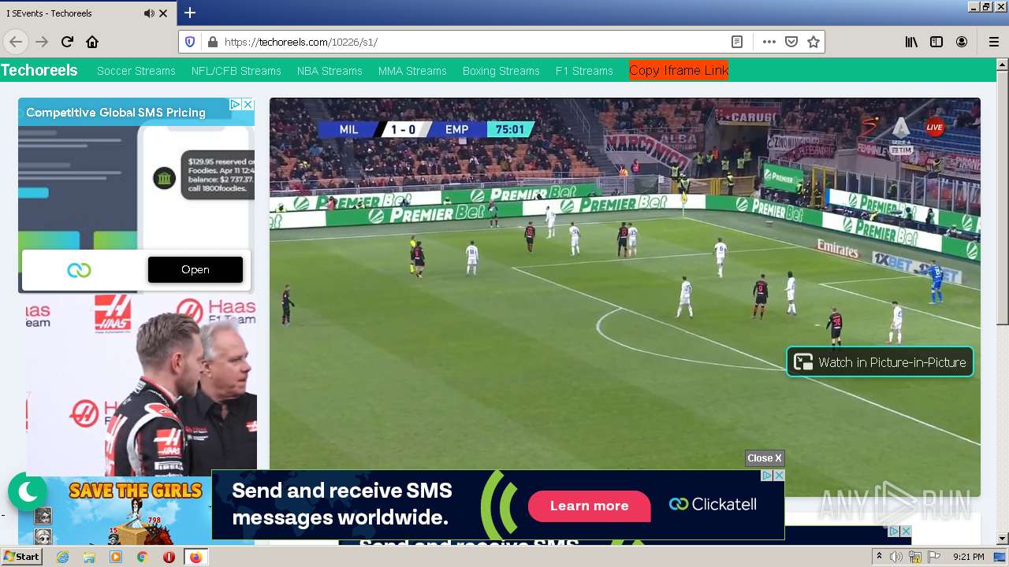
Task: Click the Clickatell logo in banner
Action: [x=713, y=504]
